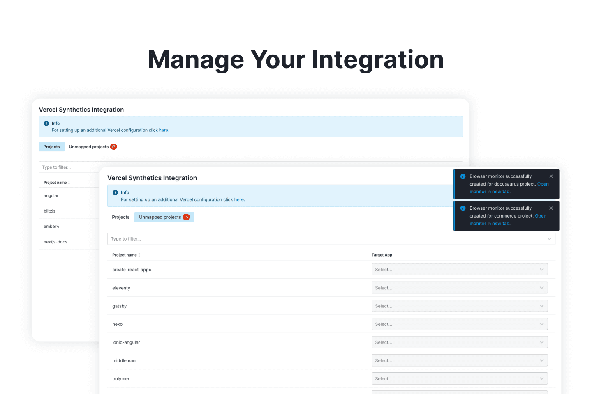Switch to Projects tab in front panel
592x394 pixels.
120,217
